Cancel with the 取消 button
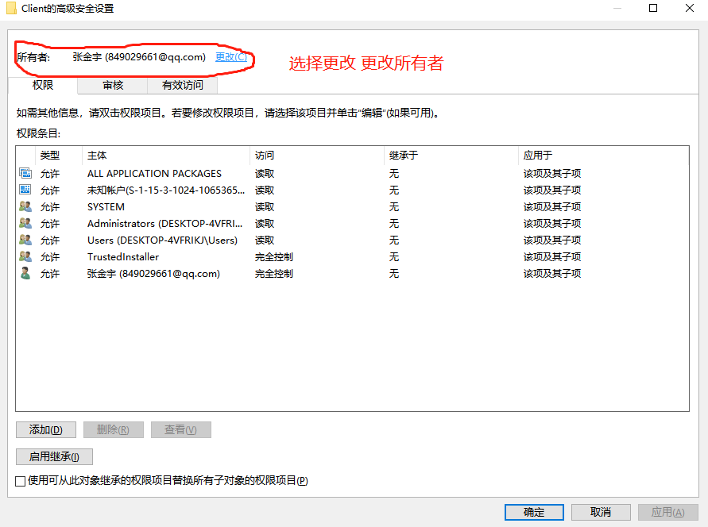This screenshot has width=708, height=527. pos(601,512)
